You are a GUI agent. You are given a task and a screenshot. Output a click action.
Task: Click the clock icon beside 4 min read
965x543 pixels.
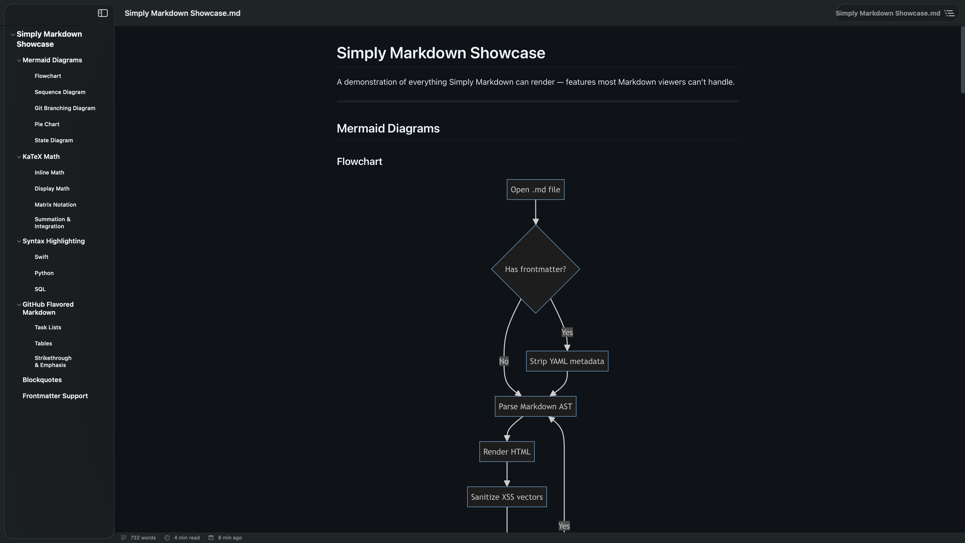[x=167, y=537]
